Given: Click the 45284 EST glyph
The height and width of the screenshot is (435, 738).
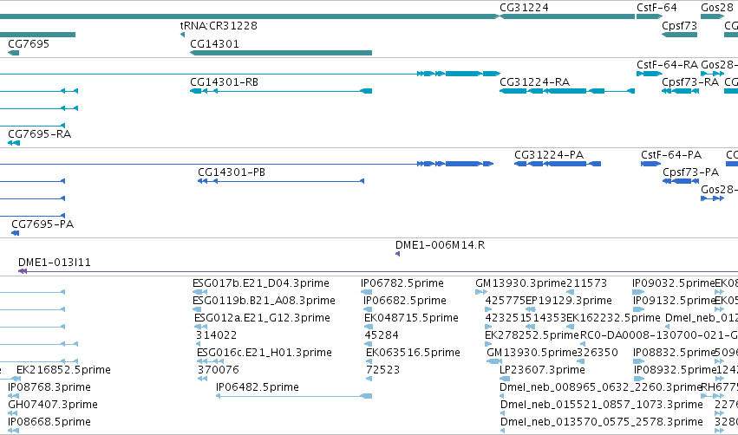Looking at the screenshot, I should (368, 344).
